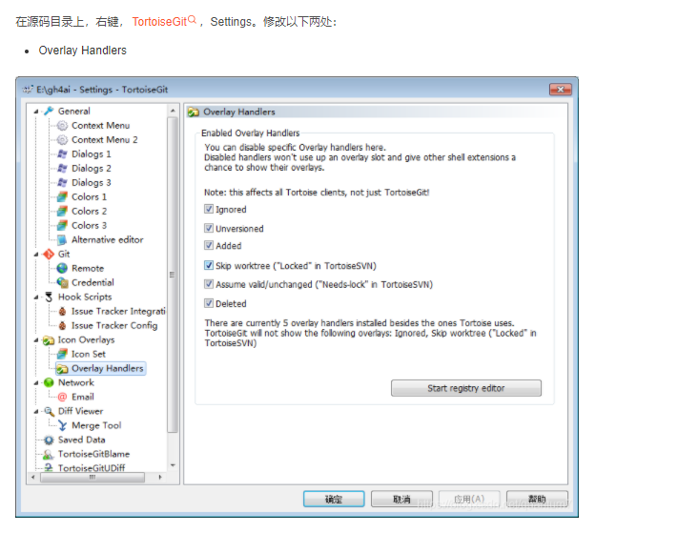The image size is (678, 553).
Task: Click the tree horizontal scrollbar thumb
Action: pos(92,478)
